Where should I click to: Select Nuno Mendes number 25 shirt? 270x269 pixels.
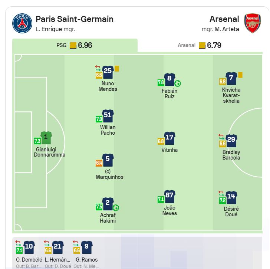pyautogui.click(x=108, y=72)
